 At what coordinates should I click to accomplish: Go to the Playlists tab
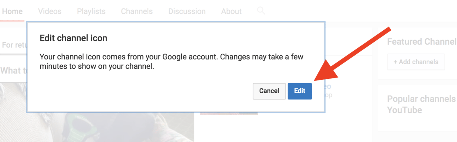click(91, 12)
